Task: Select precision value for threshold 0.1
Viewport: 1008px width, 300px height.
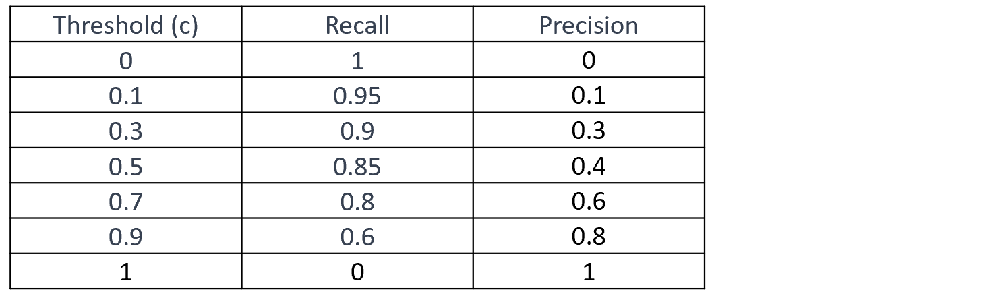Action: (x=589, y=96)
